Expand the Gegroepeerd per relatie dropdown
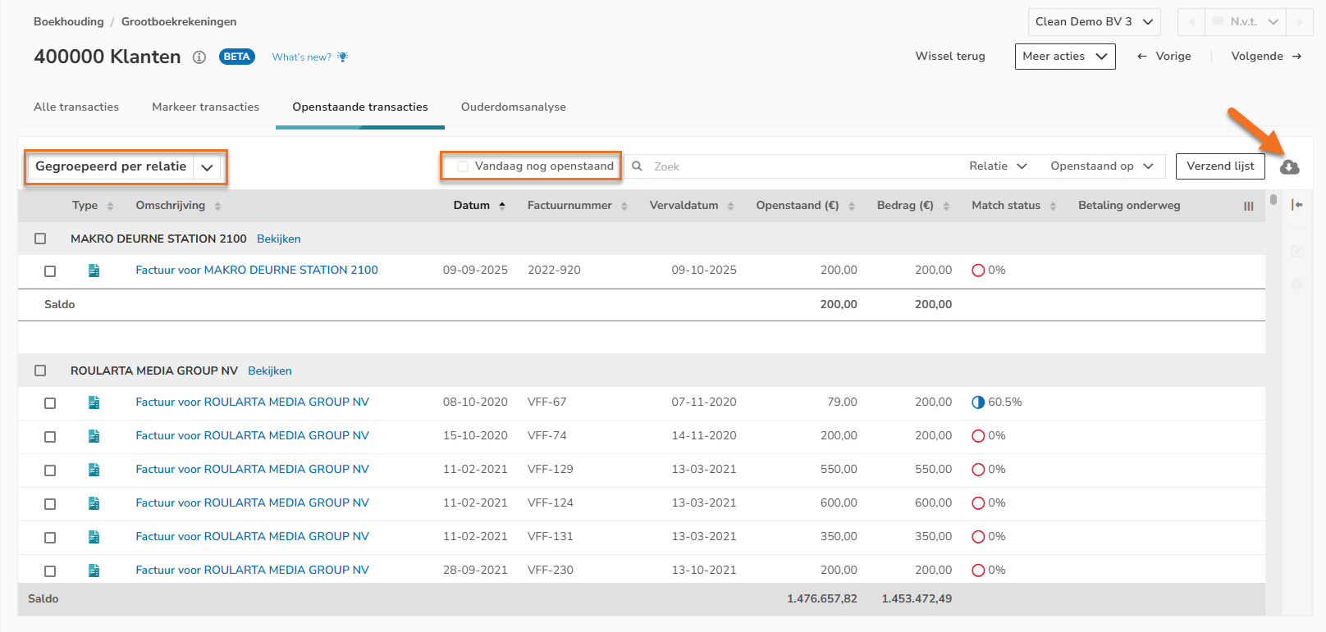 [207, 167]
